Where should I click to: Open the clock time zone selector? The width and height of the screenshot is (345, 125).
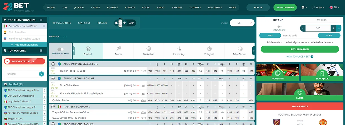tap(318, 7)
